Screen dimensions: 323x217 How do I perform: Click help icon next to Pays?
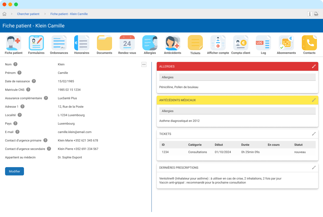tap(15, 123)
